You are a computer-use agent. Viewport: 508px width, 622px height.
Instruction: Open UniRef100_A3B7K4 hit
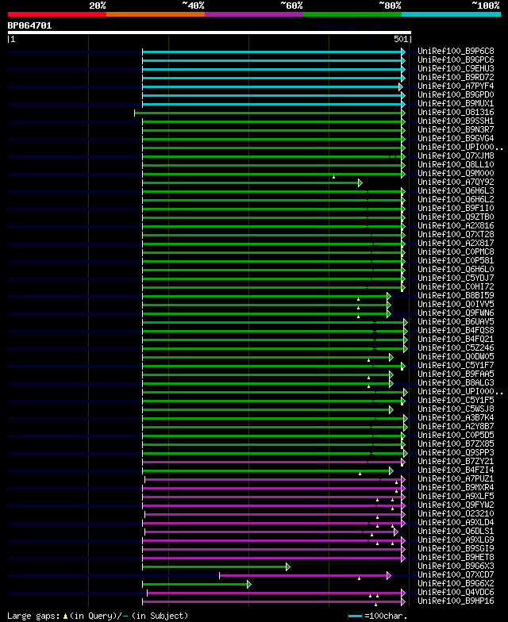coord(456,417)
